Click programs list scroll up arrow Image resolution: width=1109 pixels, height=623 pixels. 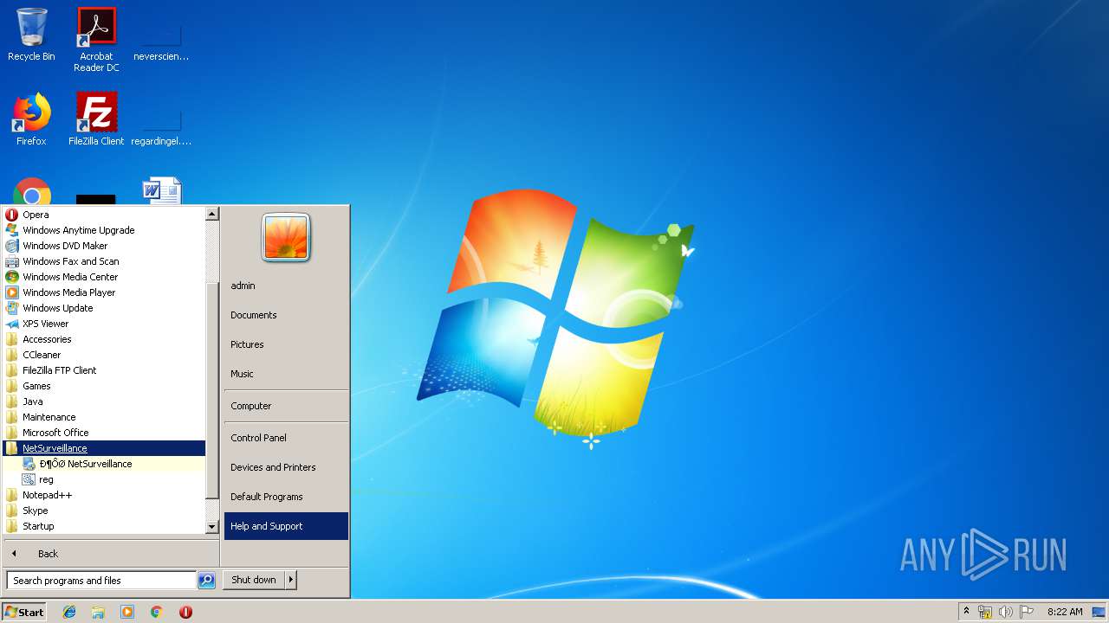click(212, 214)
